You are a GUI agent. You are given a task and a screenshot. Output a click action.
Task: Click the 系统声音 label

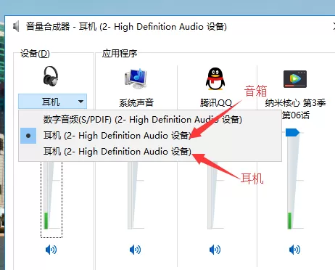tap(136, 103)
